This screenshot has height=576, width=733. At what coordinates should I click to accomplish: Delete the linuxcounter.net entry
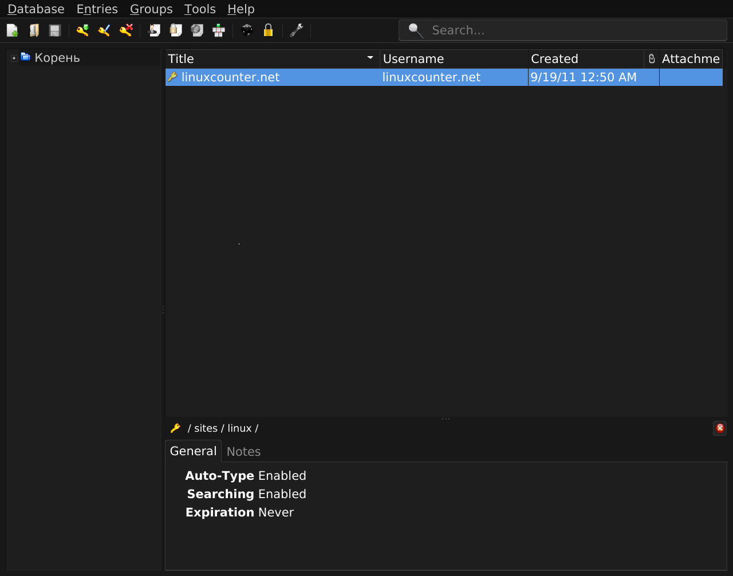coord(125,30)
